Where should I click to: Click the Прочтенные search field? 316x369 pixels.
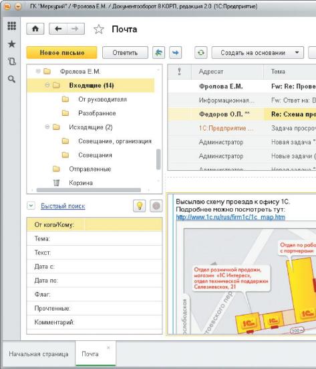point(95,308)
